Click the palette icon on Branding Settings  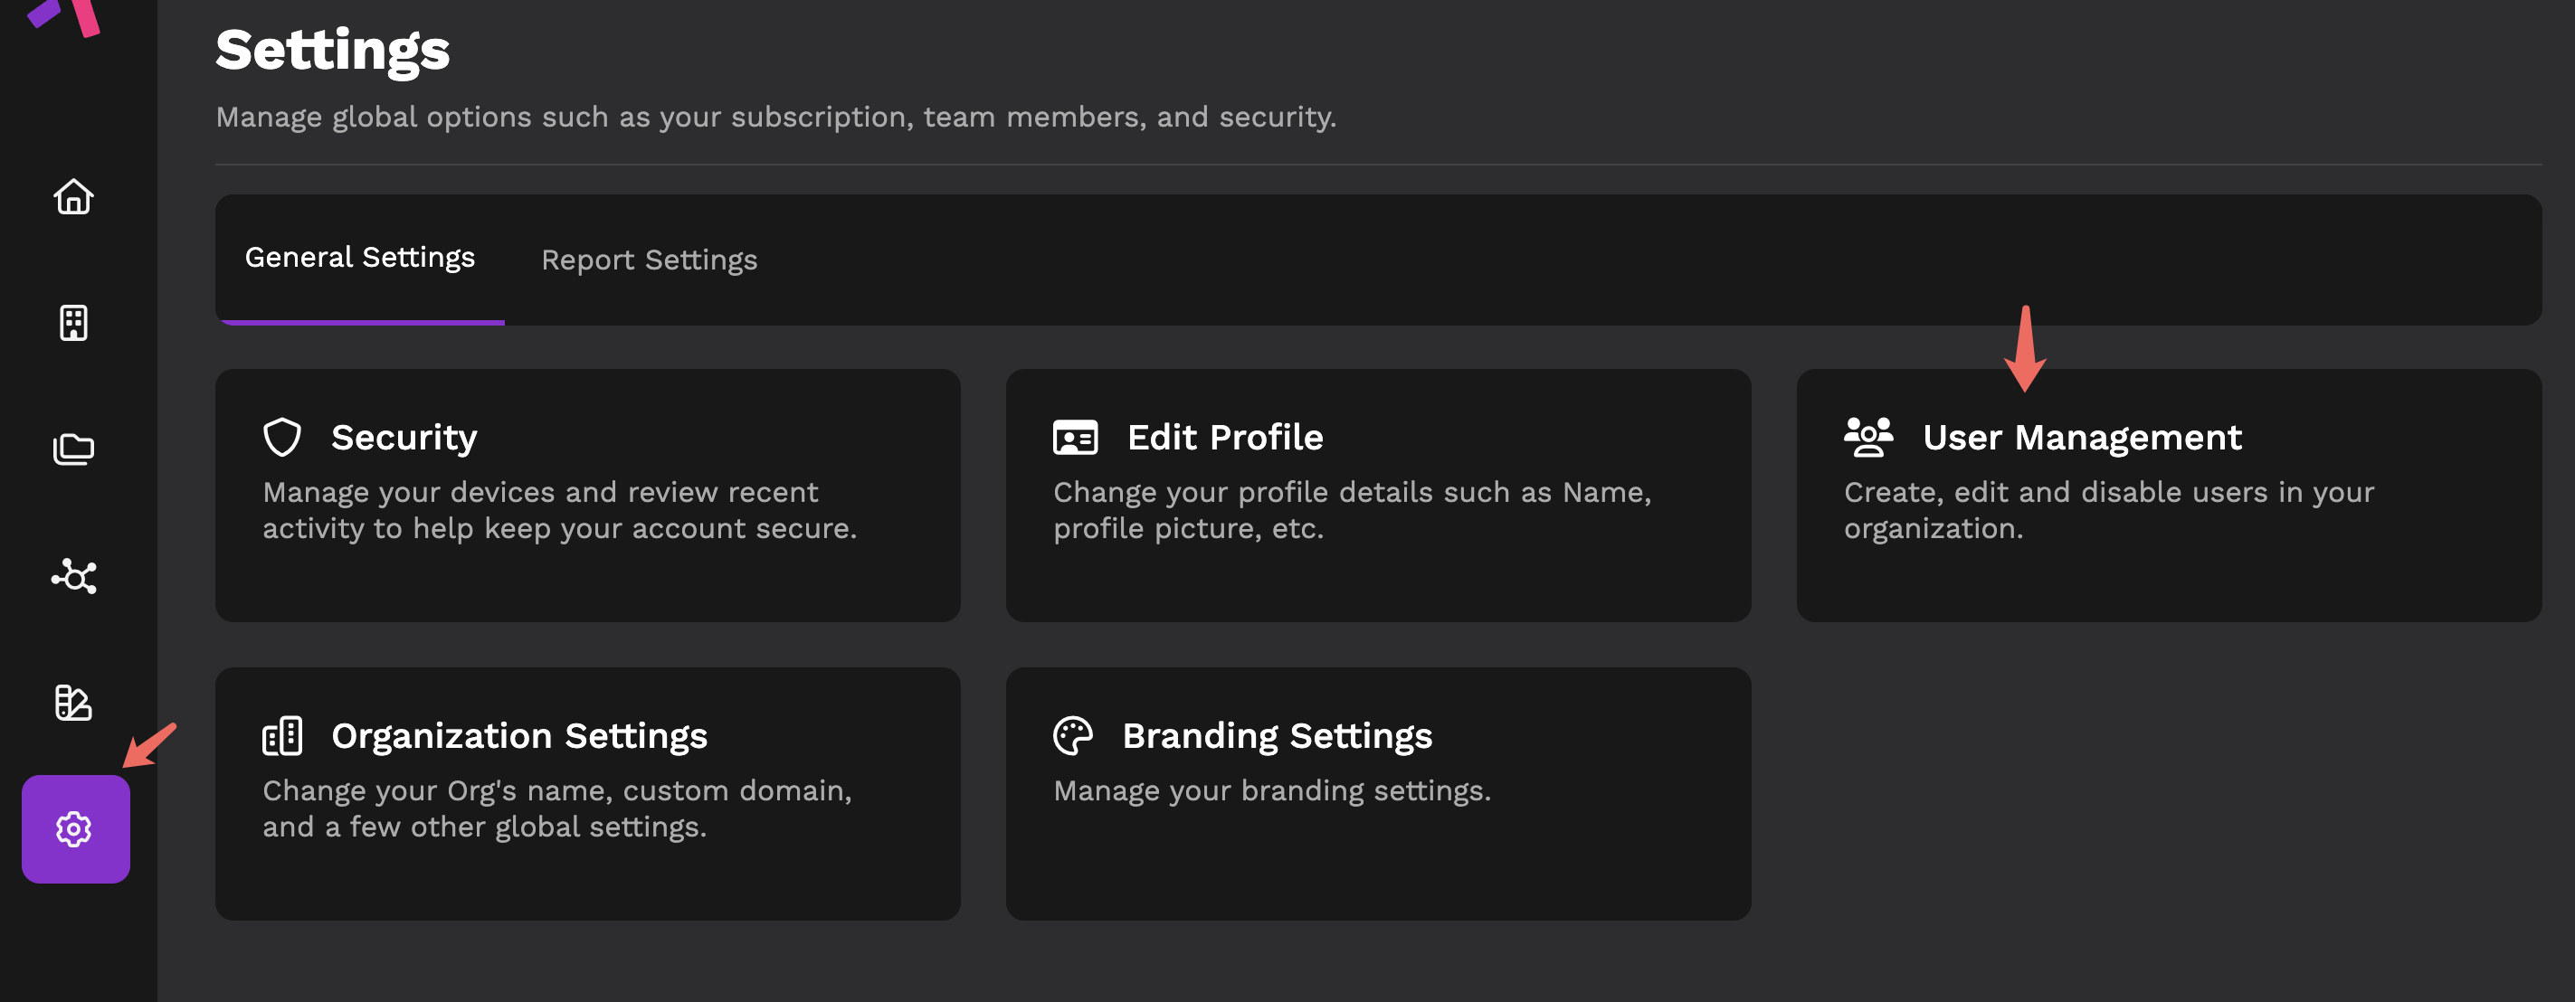tap(1072, 736)
